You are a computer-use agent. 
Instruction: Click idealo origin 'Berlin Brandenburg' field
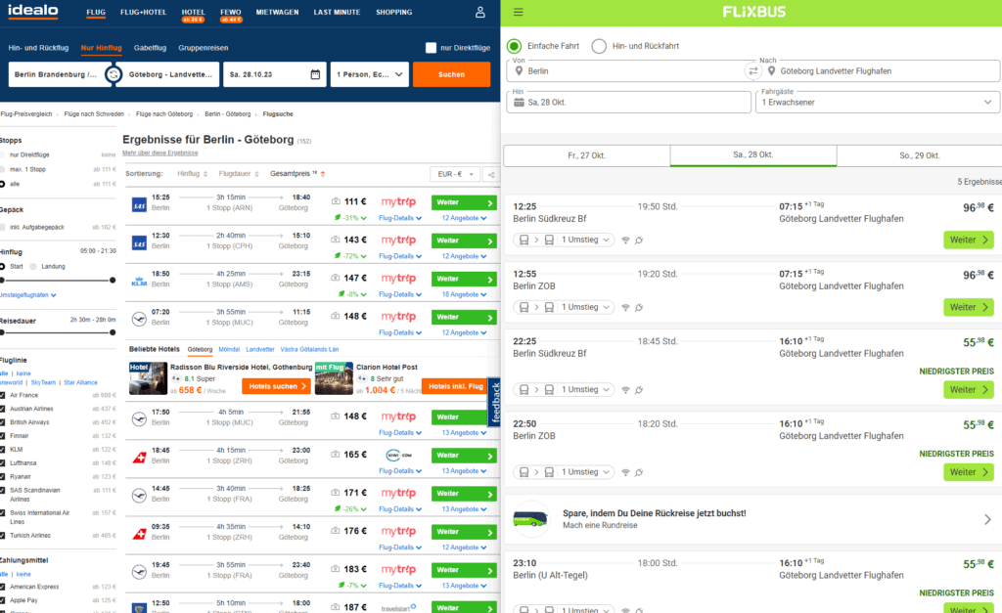56,74
